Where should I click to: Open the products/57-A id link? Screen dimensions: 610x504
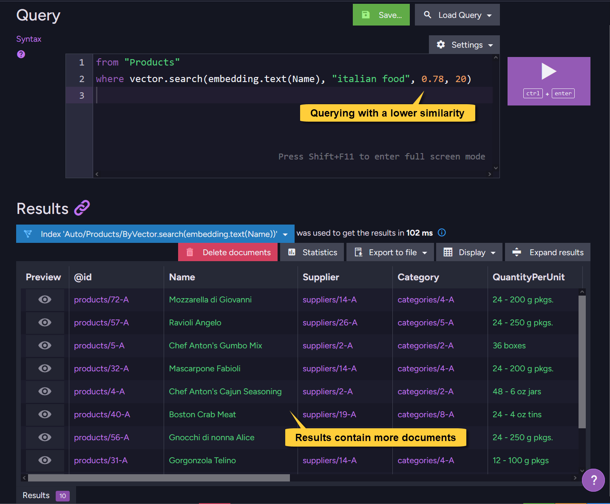(x=101, y=322)
